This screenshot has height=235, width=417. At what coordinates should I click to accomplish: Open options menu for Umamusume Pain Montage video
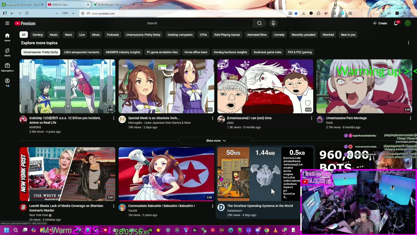(410, 118)
